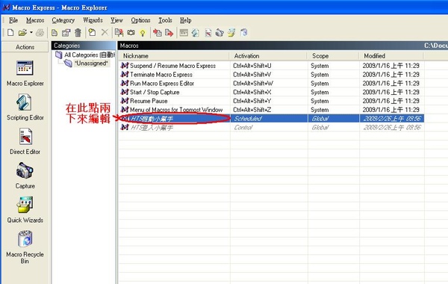Click the export macros red-arrow icon
The width and height of the screenshot is (448, 284).
(169, 33)
